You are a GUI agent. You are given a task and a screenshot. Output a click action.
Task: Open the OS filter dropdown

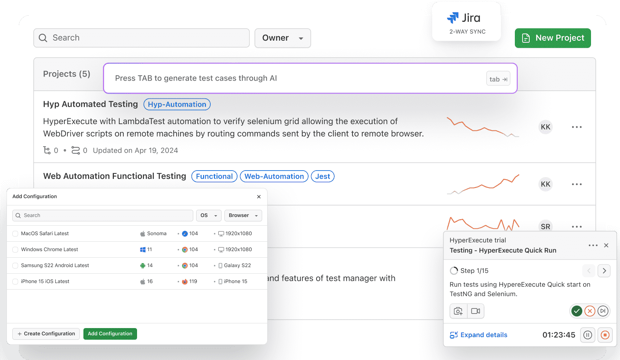click(209, 216)
